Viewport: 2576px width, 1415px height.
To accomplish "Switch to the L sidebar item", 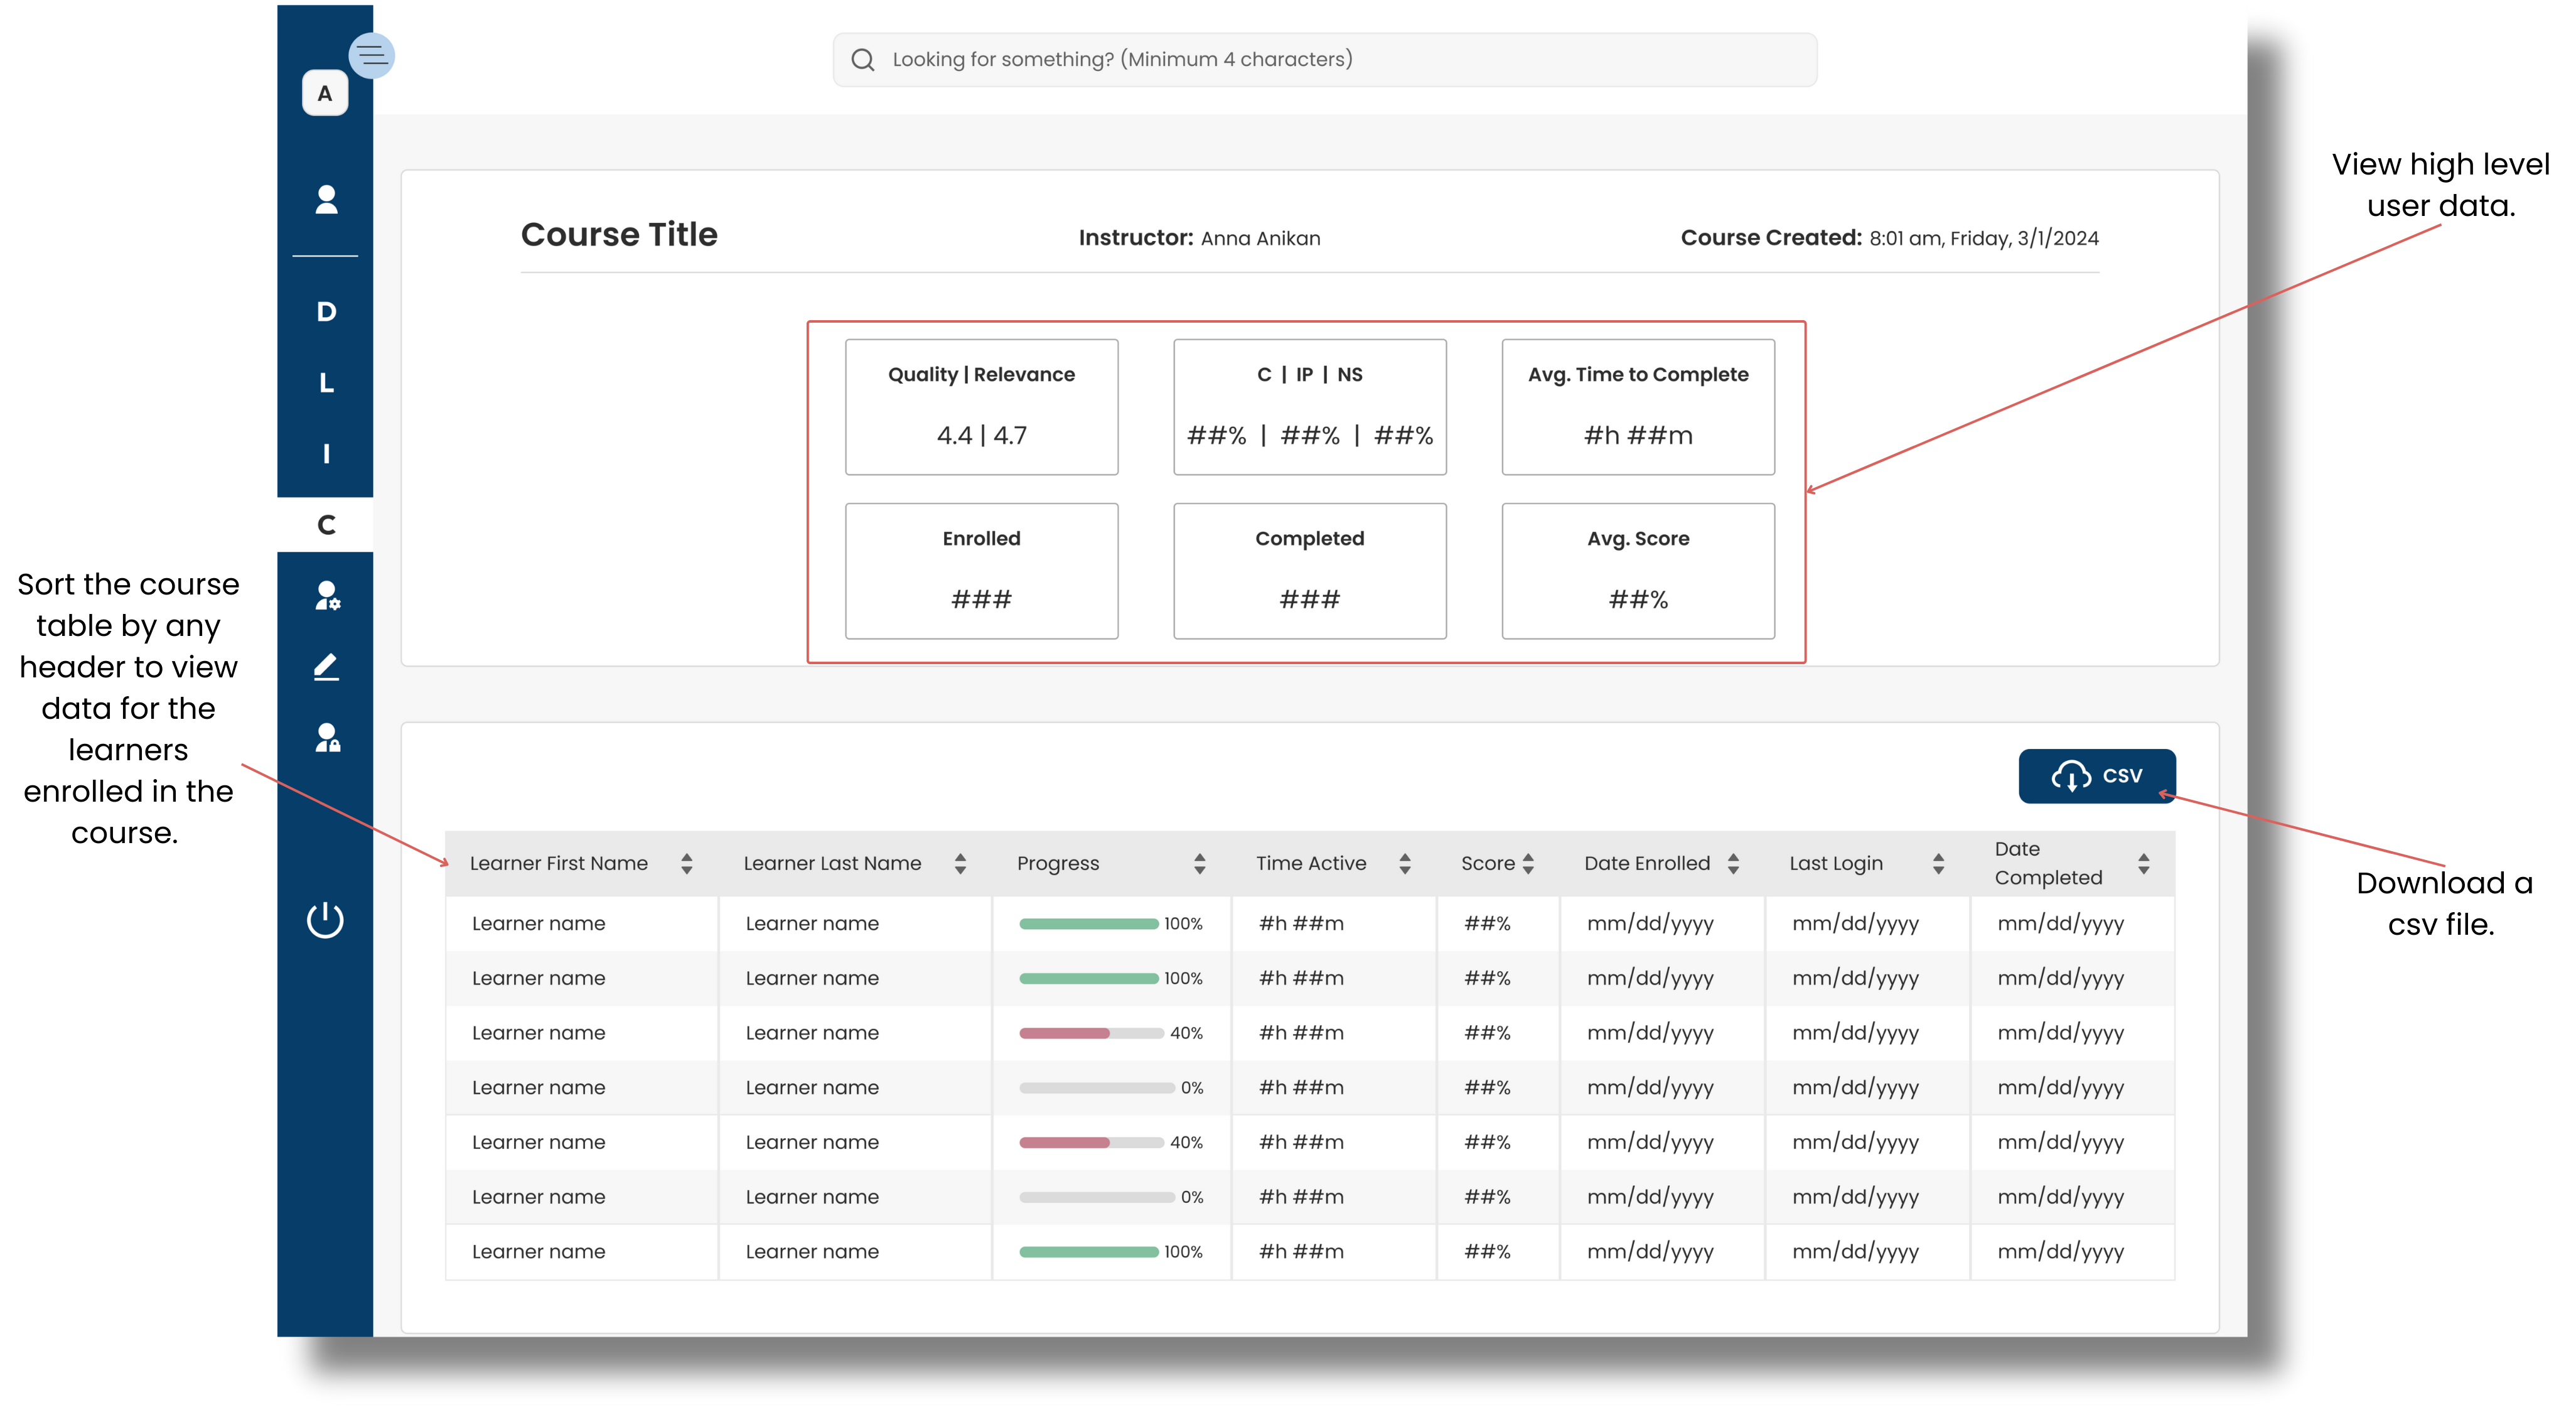I will click(326, 383).
